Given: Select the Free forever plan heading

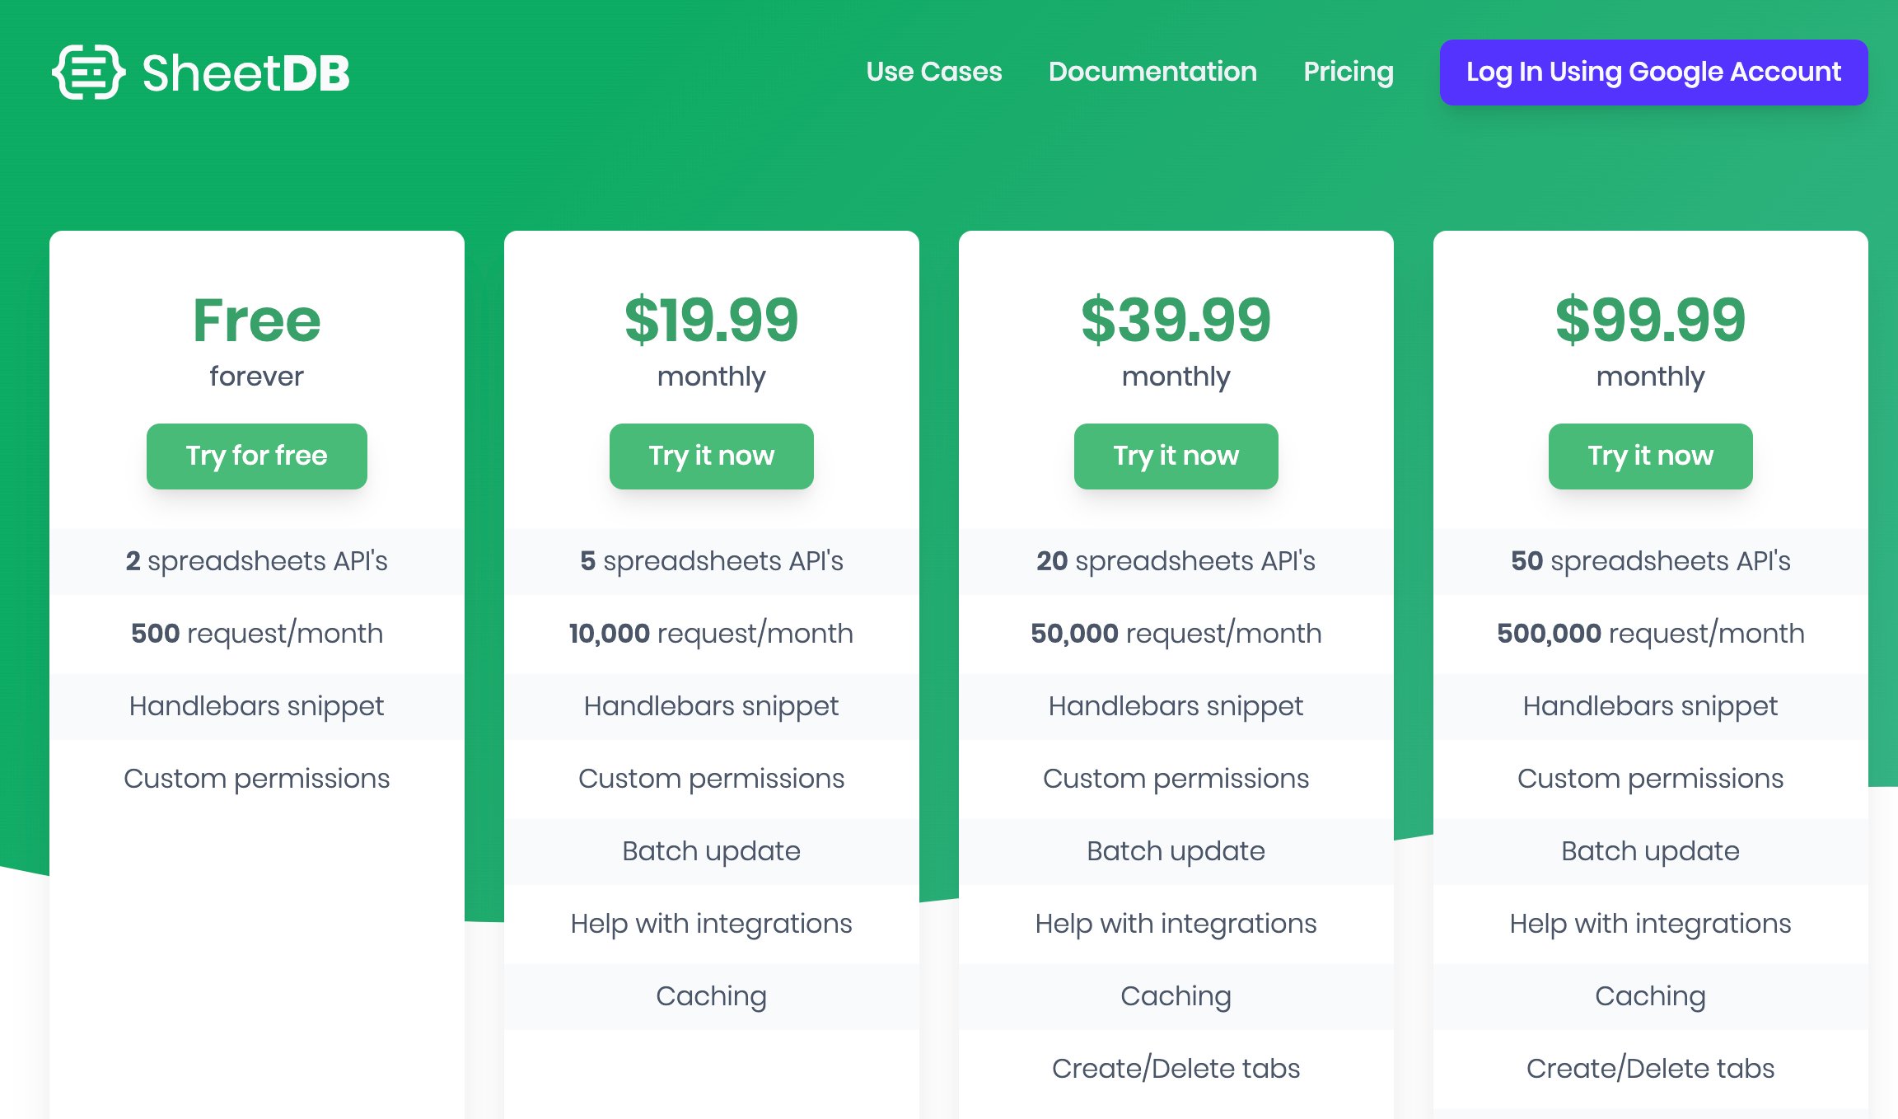Looking at the screenshot, I should click(x=256, y=321).
